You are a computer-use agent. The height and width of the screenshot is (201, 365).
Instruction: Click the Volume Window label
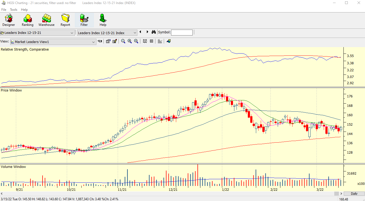13,167
